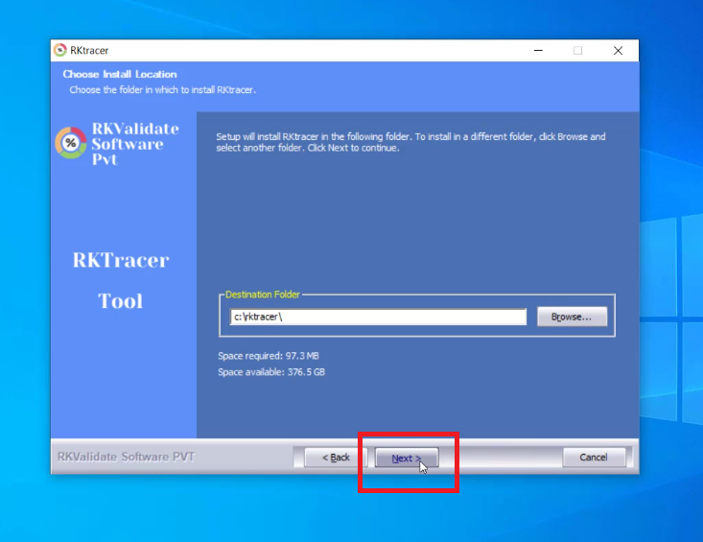Minimize the RKtracer installer window
703x542 pixels.
pos(538,50)
